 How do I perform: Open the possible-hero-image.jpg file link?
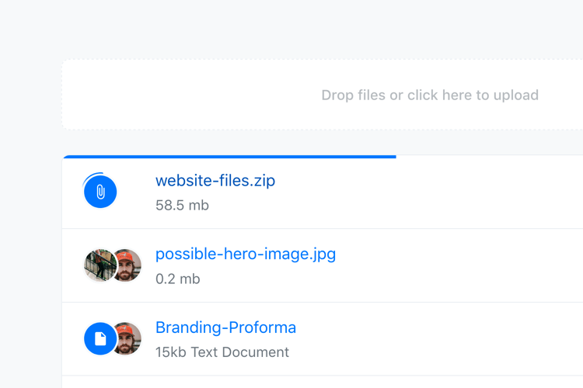[246, 255]
